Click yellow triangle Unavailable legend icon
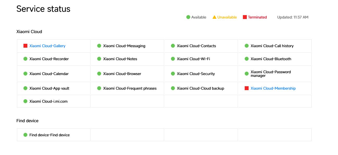 pos(214,17)
